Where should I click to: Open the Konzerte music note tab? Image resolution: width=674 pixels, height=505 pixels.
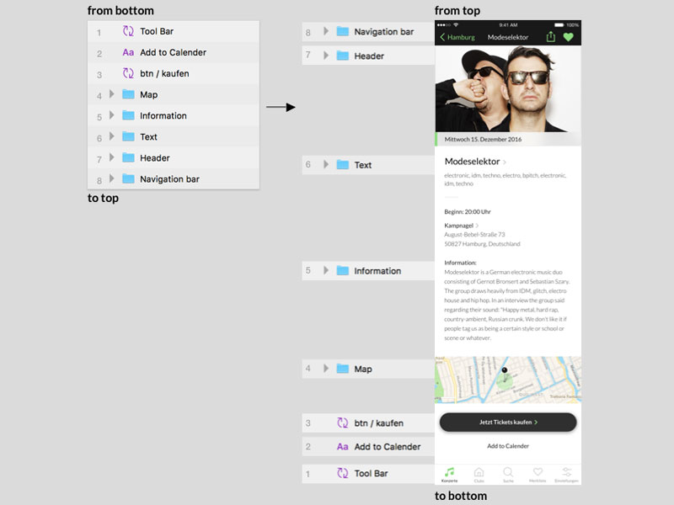[450, 473]
